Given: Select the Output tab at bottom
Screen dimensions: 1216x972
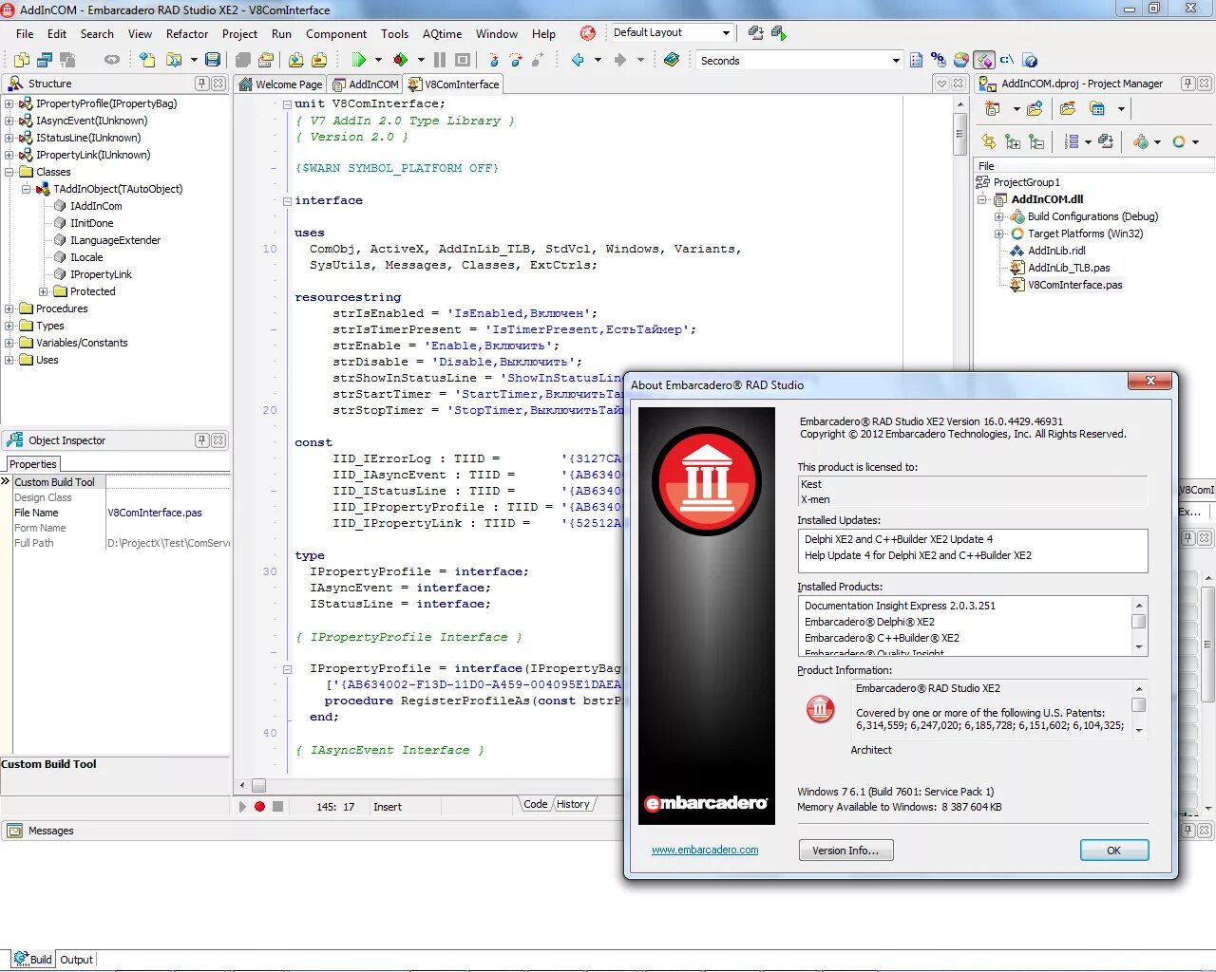Looking at the screenshot, I should pyautogui.click(x=76, y=960).
